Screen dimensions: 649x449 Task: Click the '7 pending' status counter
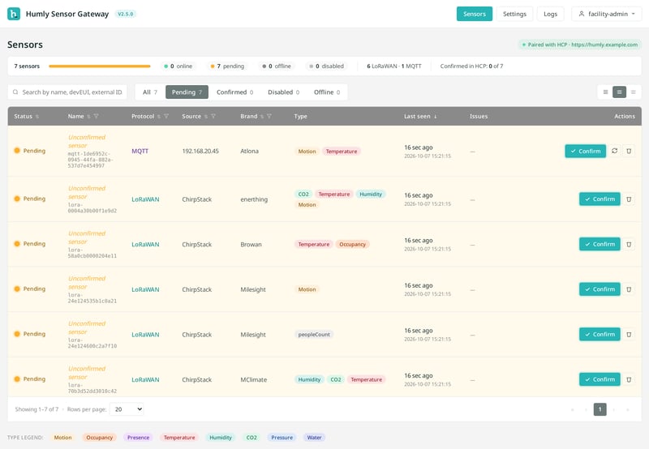point(227,66)
